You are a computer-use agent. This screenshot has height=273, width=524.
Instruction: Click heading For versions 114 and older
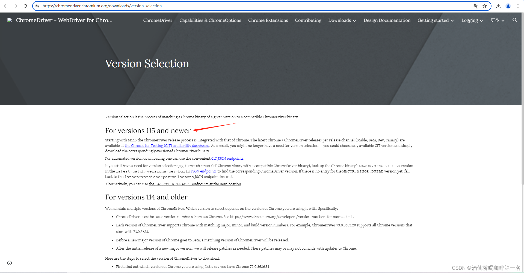(146, 197)
